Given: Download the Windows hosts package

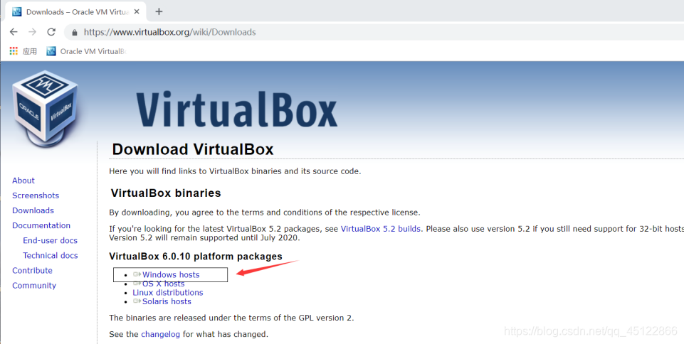Looking at the screenshot, I should point(171,275).
